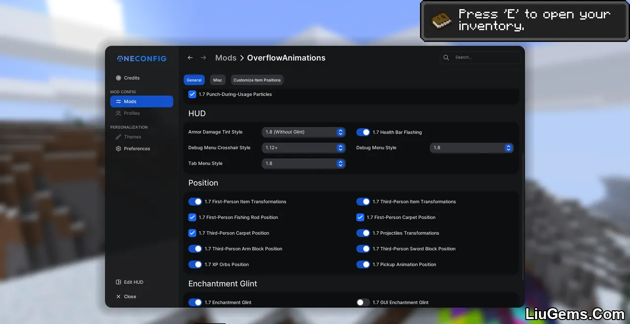Click the Credits icon in sidebar
The height and width of the screenshot is (324, 630).
[118, 78]
